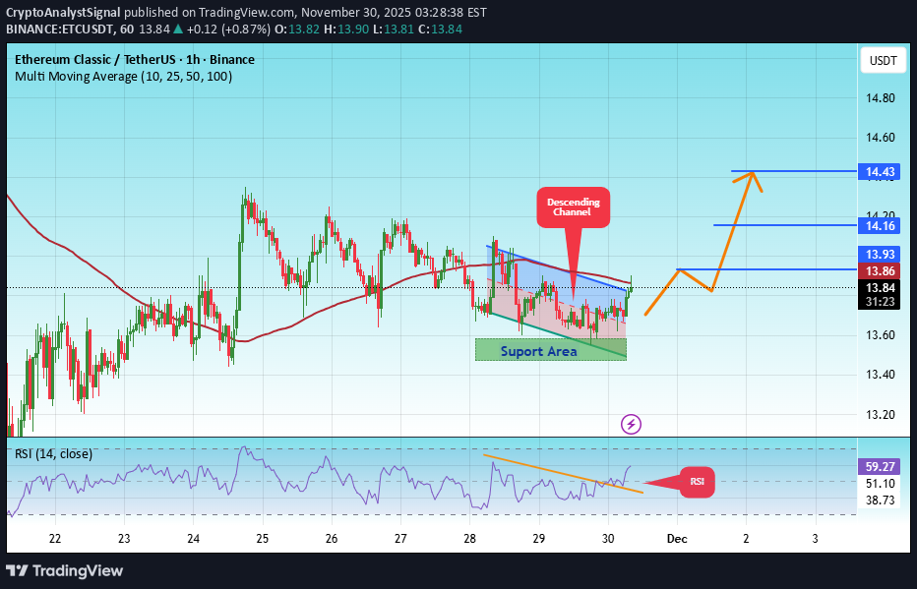
Task: Select the 13.93 price label on right axis
Action: (x=881, y=255)
